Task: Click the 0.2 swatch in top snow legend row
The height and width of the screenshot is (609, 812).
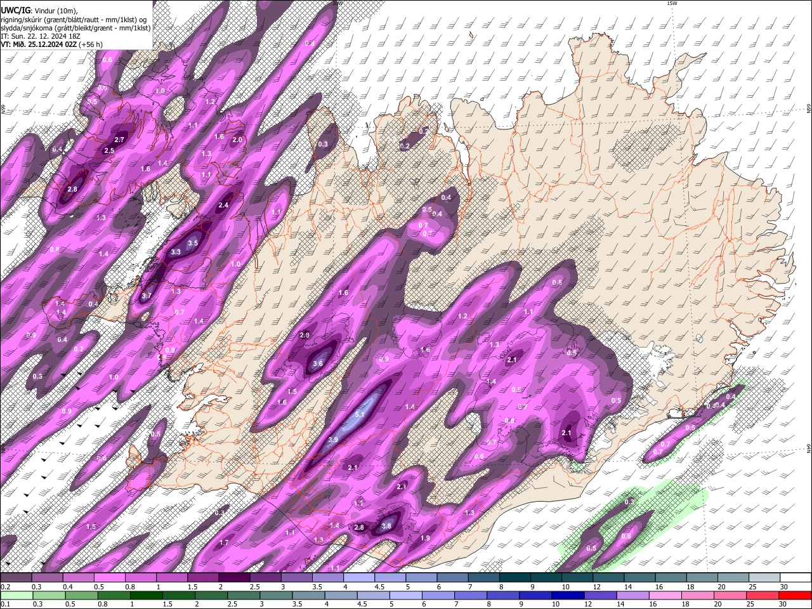Action: click(x=16, y=578)
